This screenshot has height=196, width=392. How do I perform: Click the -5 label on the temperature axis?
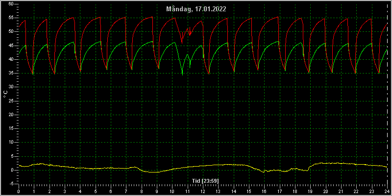(x=12, y=184)
